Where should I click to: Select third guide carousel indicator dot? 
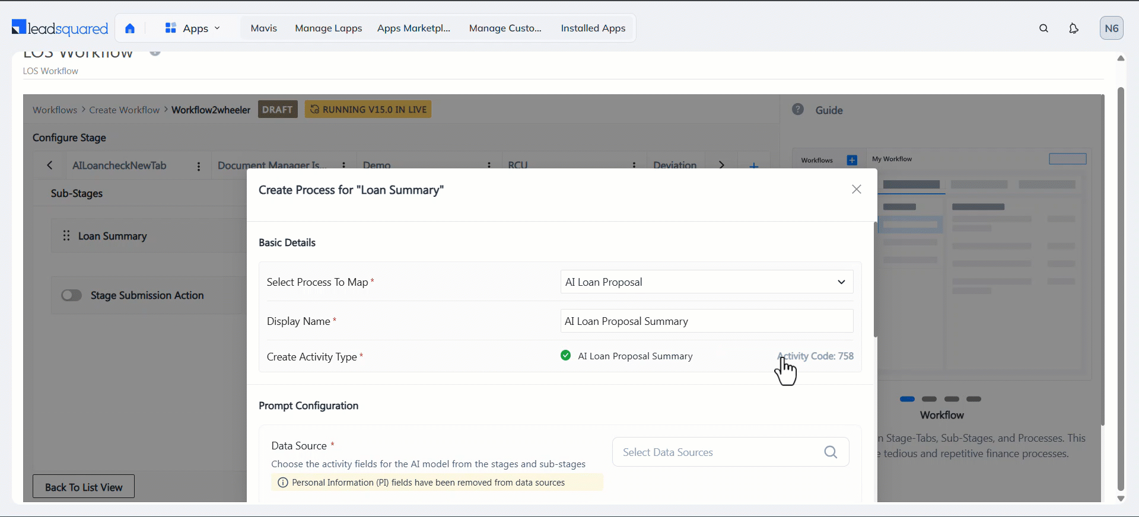pyautogui.click(x=952, y=399)
